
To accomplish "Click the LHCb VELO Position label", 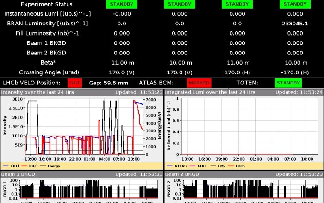I will coord(31,83).
